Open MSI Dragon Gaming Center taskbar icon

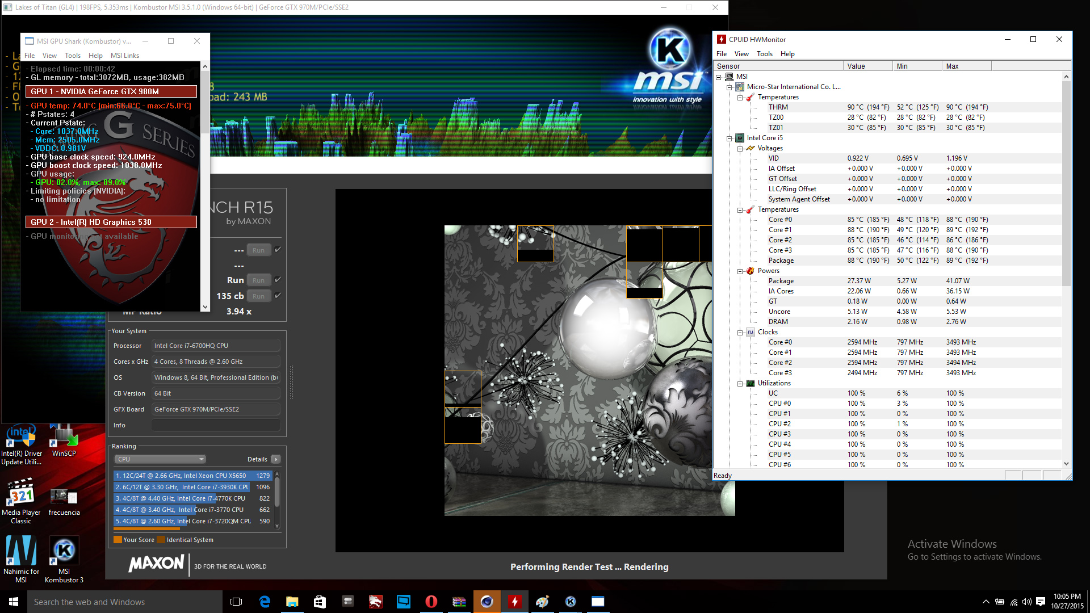tap(375, 602)
